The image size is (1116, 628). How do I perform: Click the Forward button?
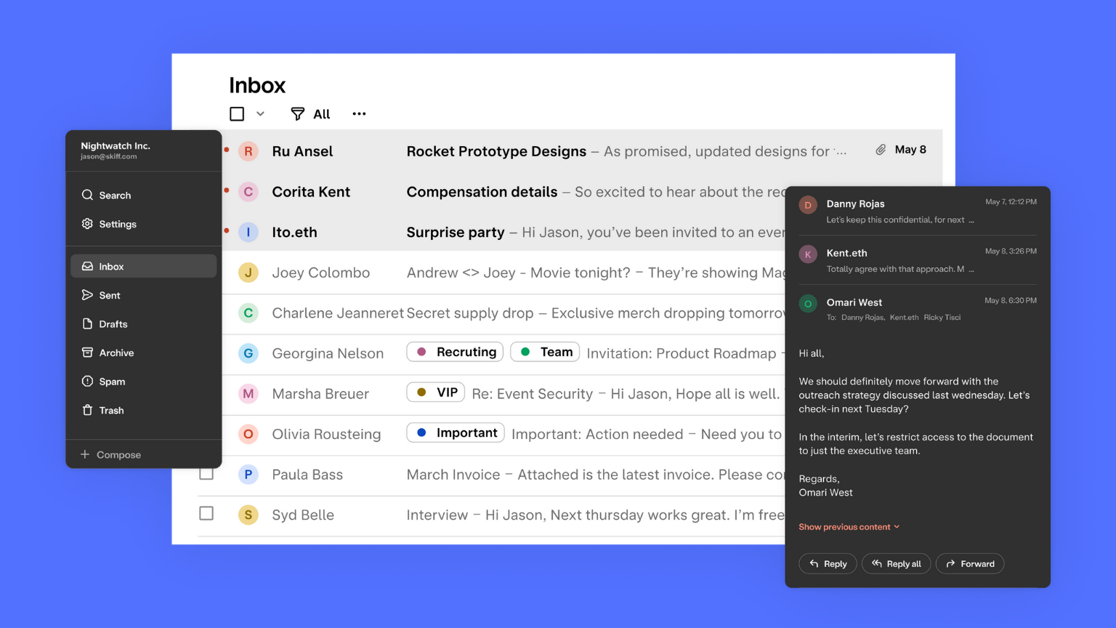(x=970, y=564)
